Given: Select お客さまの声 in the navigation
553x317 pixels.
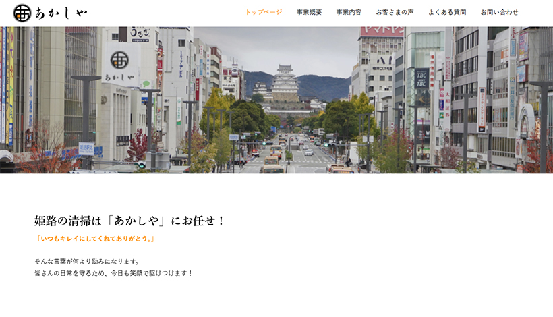Looking at the screenshot, I should 395,12.
